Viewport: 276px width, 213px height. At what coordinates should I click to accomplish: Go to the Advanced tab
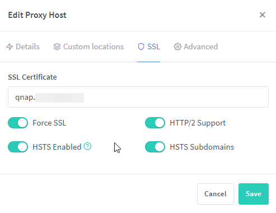click(x=196, y=47)
